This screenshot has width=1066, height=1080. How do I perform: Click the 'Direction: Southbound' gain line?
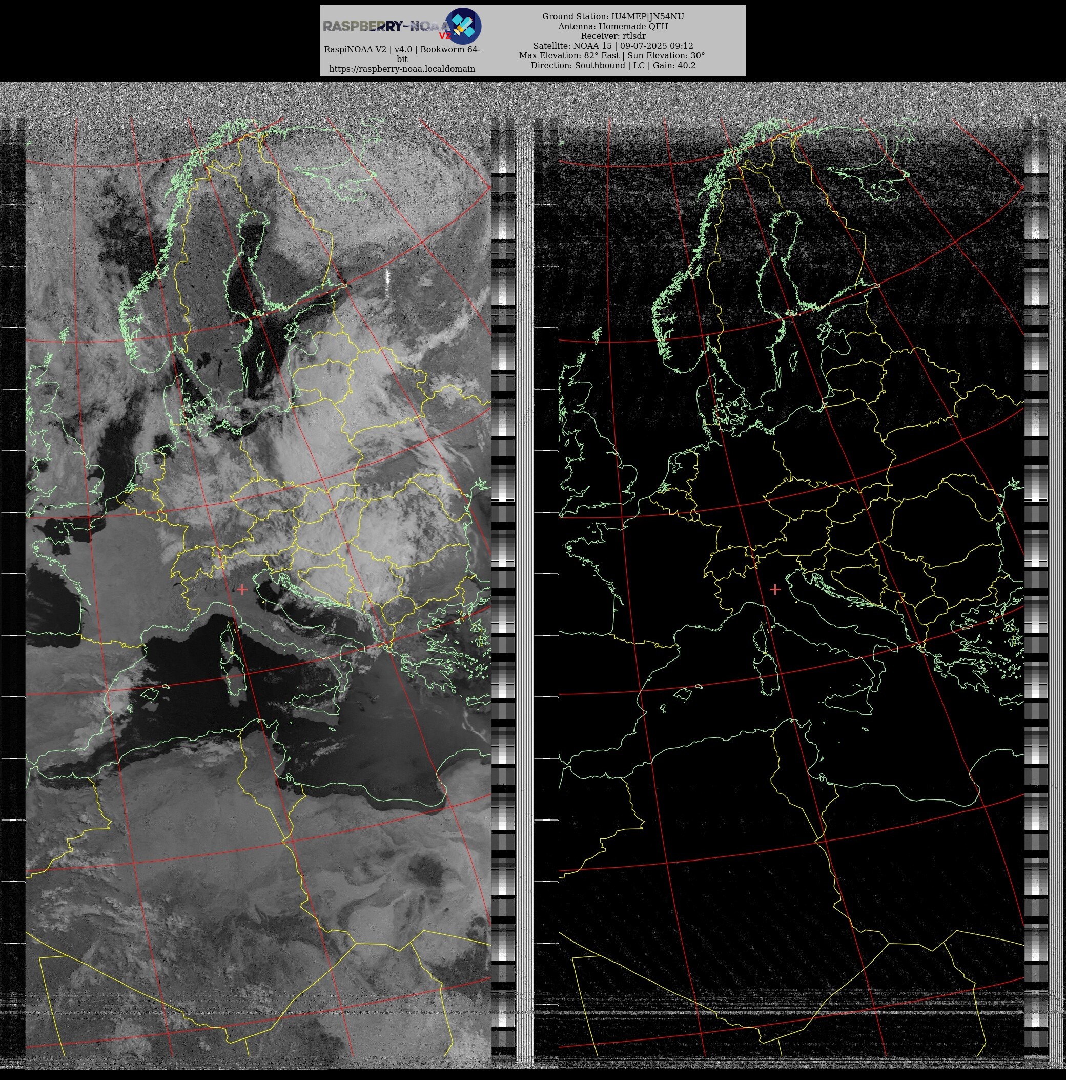point(613,66)
